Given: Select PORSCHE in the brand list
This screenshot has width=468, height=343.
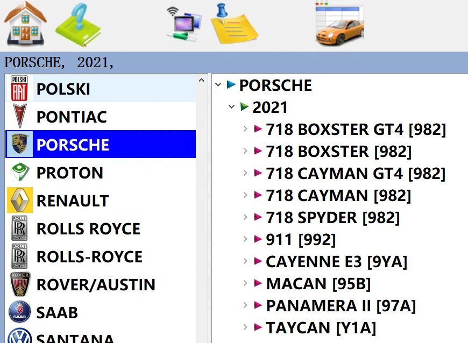Looking at the screenshot, I should [101, 144].
